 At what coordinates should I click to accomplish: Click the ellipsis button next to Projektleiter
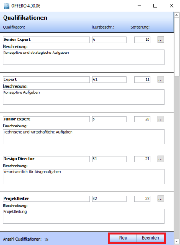click(x=161, y=199)
